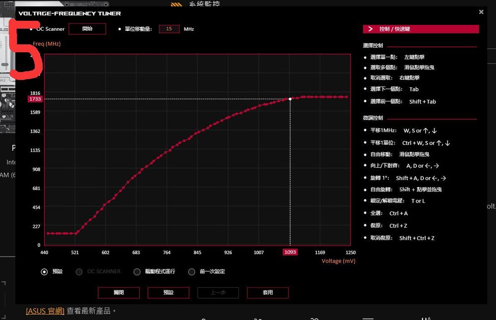Click the last curve point at the far right

click(x=347, y=97)
